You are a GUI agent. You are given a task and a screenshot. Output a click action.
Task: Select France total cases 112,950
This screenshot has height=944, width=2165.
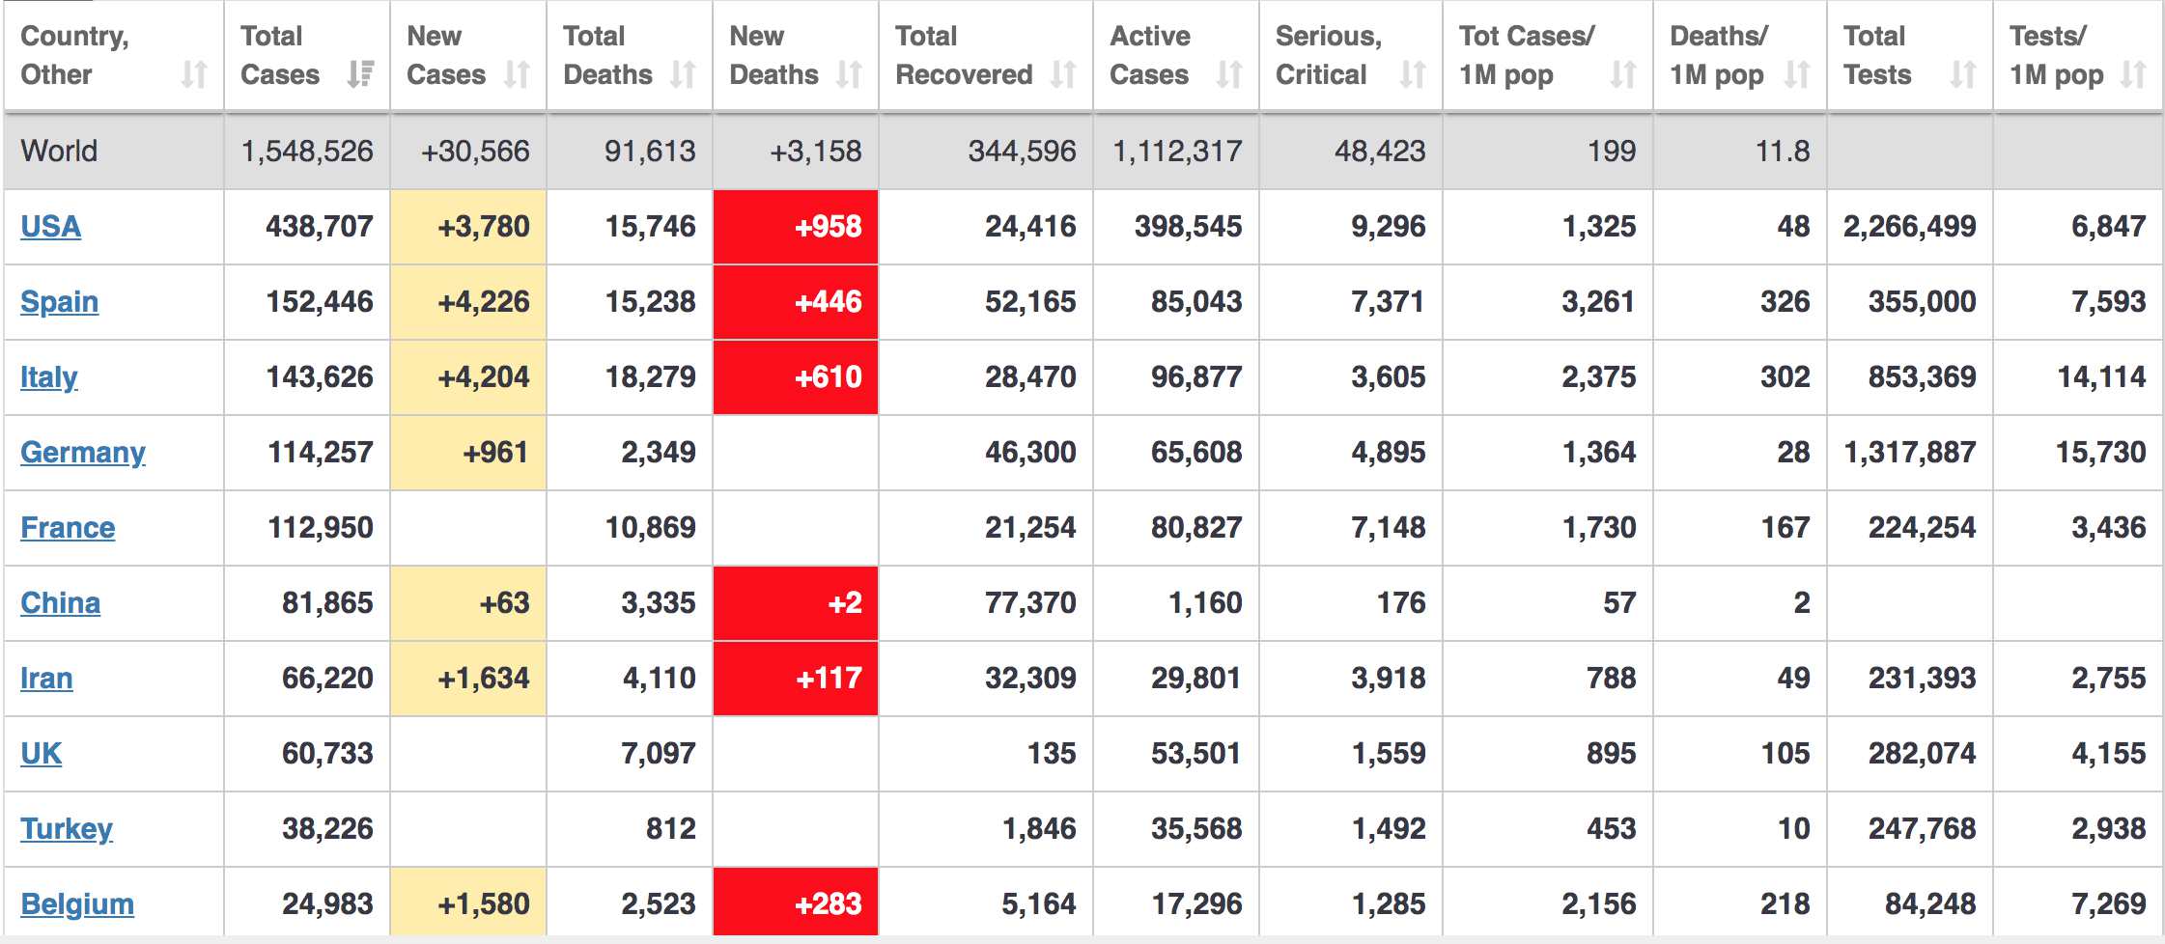320,528
